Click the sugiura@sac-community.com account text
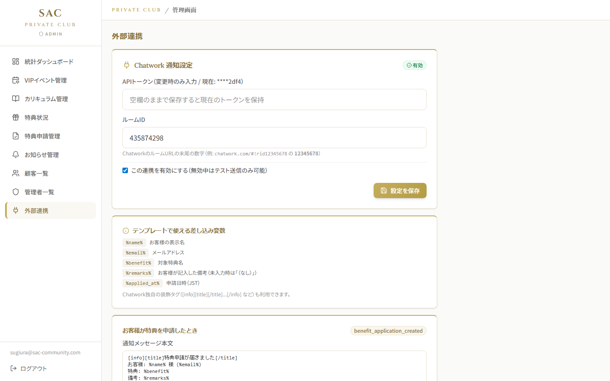This screenshot has width=610, height=381. tap(45, 352)
